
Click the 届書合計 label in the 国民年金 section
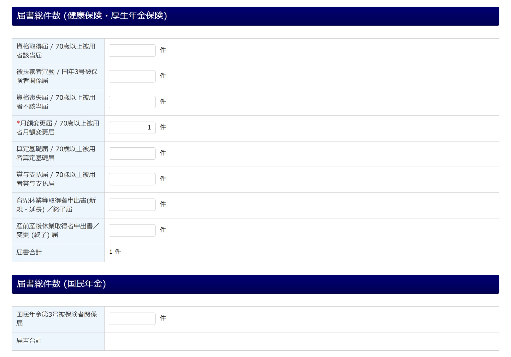pos(29,341)
